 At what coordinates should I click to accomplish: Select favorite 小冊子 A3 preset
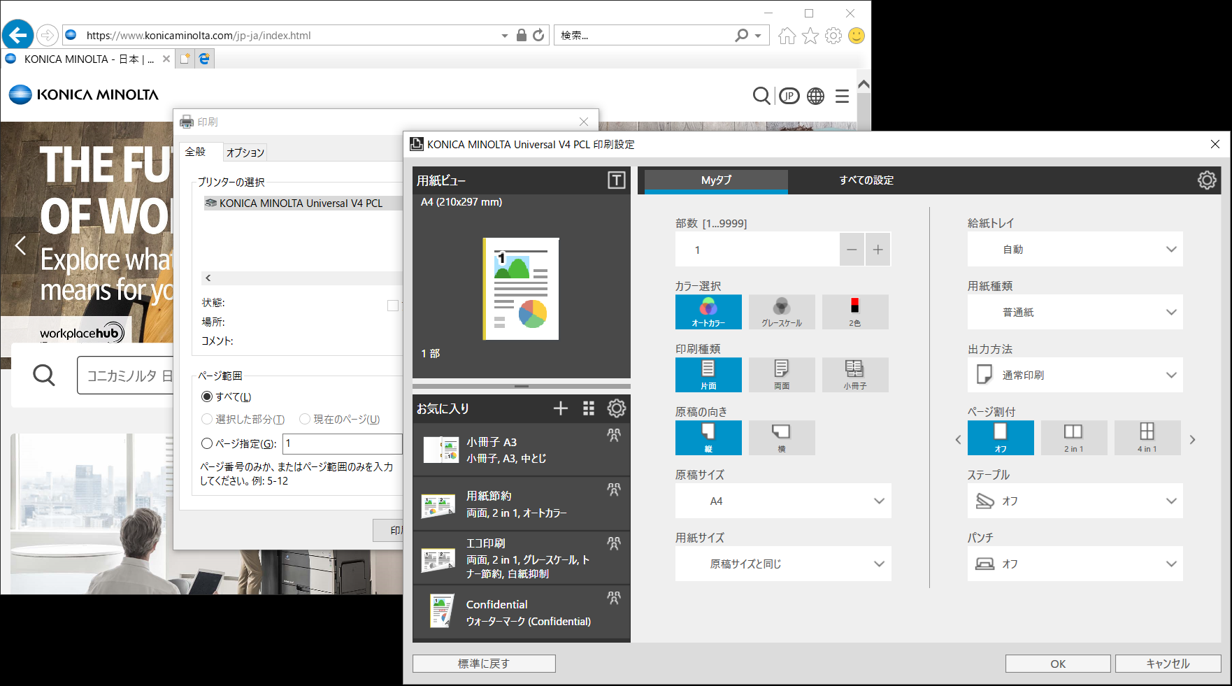tap(522, 450)
